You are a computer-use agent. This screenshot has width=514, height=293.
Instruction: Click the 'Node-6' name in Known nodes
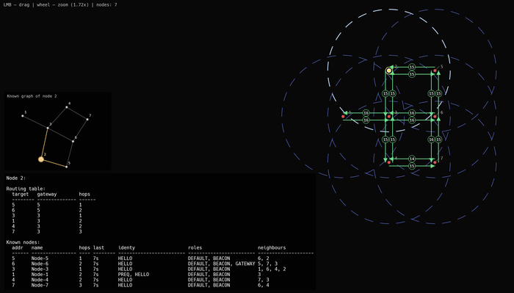point(40,264)
